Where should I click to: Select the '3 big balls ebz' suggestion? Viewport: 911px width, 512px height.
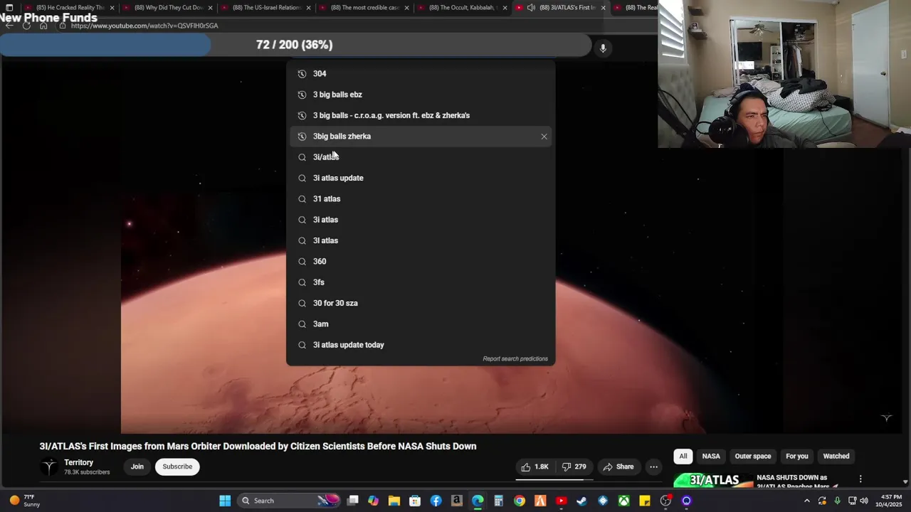coord(421,95)
